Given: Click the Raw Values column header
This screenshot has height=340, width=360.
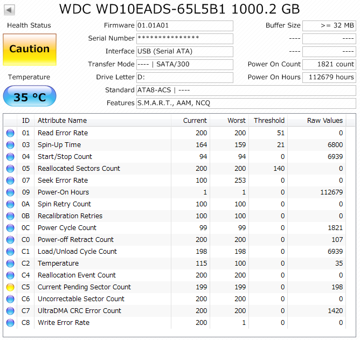Looking at the screenshot, I should [317, 121].
